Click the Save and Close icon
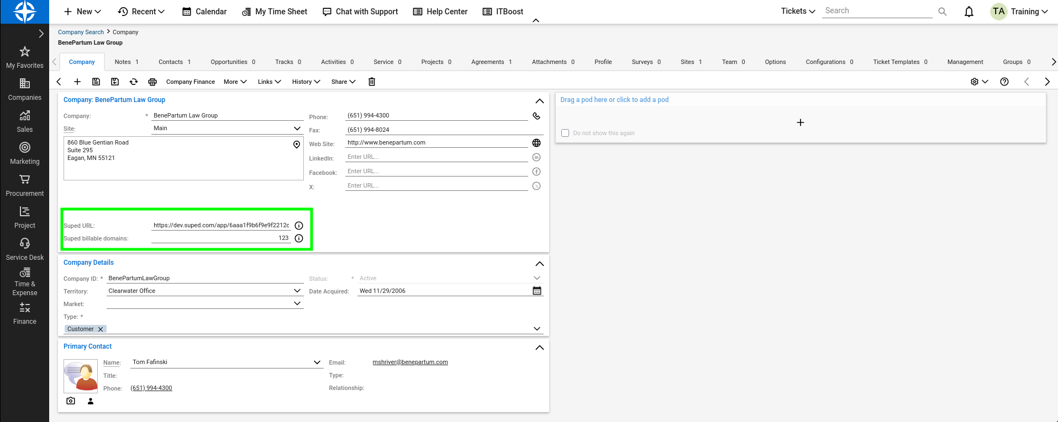 tap(115, 82)
